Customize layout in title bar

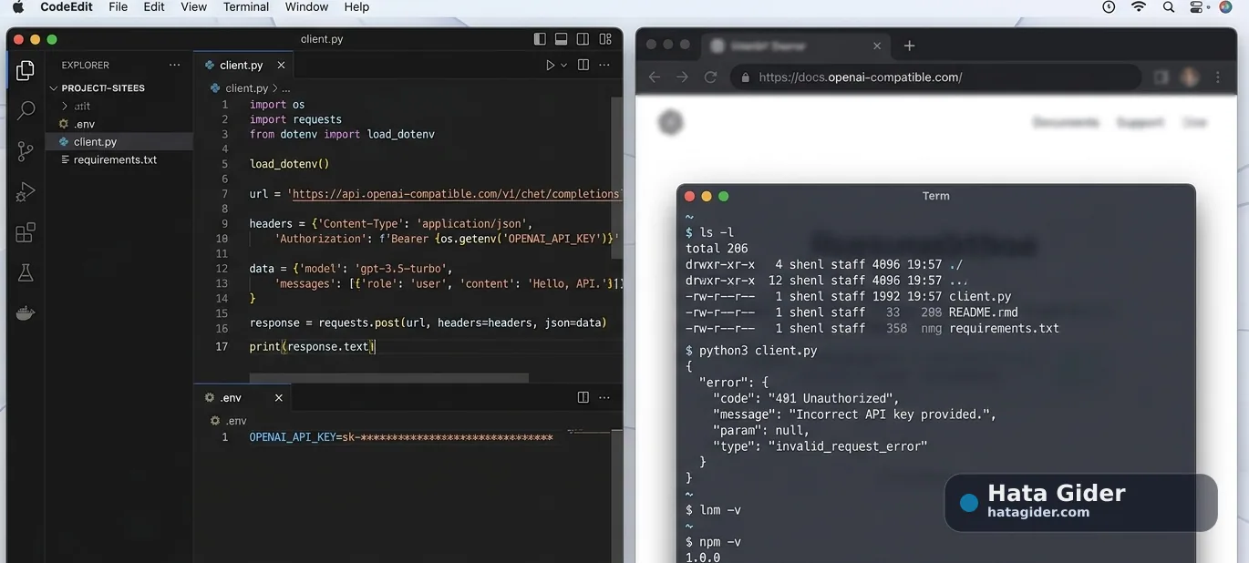(605, 39)
